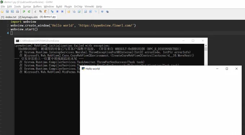
Task: Minimize the cmd.exe window
Action: (183, 41)
